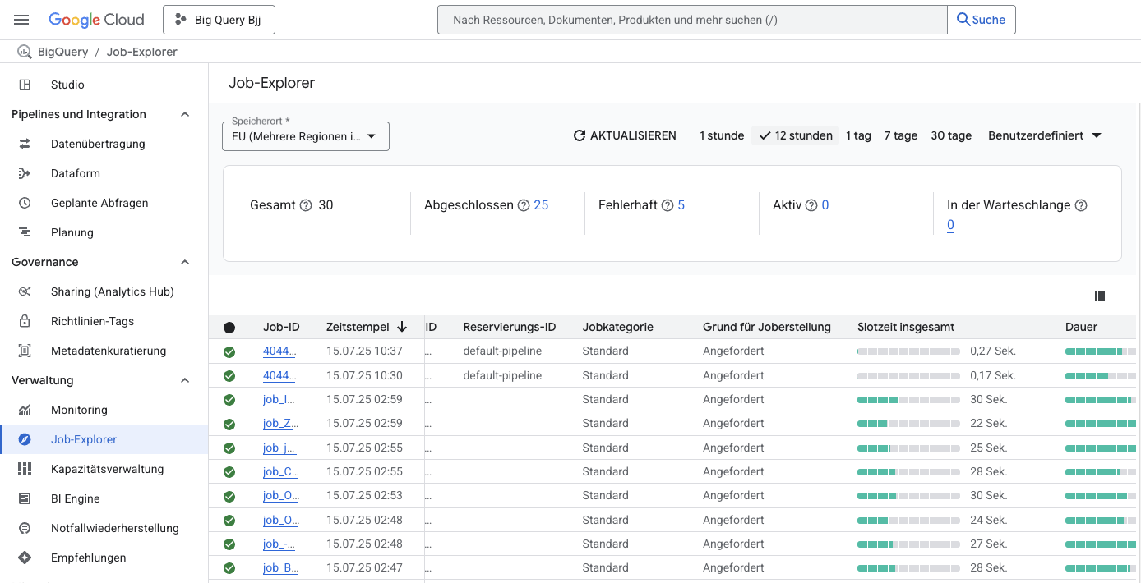This screenshot has height=583, width=1141.
Task: Click the 0,27 Sek. slot time value
Action: coord(993,351)
